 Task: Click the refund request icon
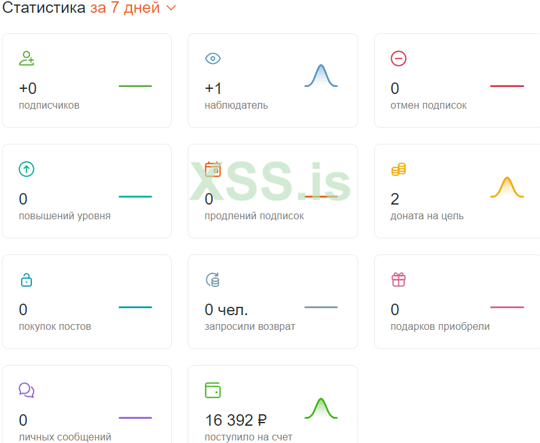213,280
